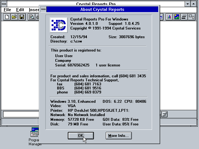Viewport: 199px width, 149px height.
Task: Click the Created date '12/15/94'
Action: [x=79, y=37]
